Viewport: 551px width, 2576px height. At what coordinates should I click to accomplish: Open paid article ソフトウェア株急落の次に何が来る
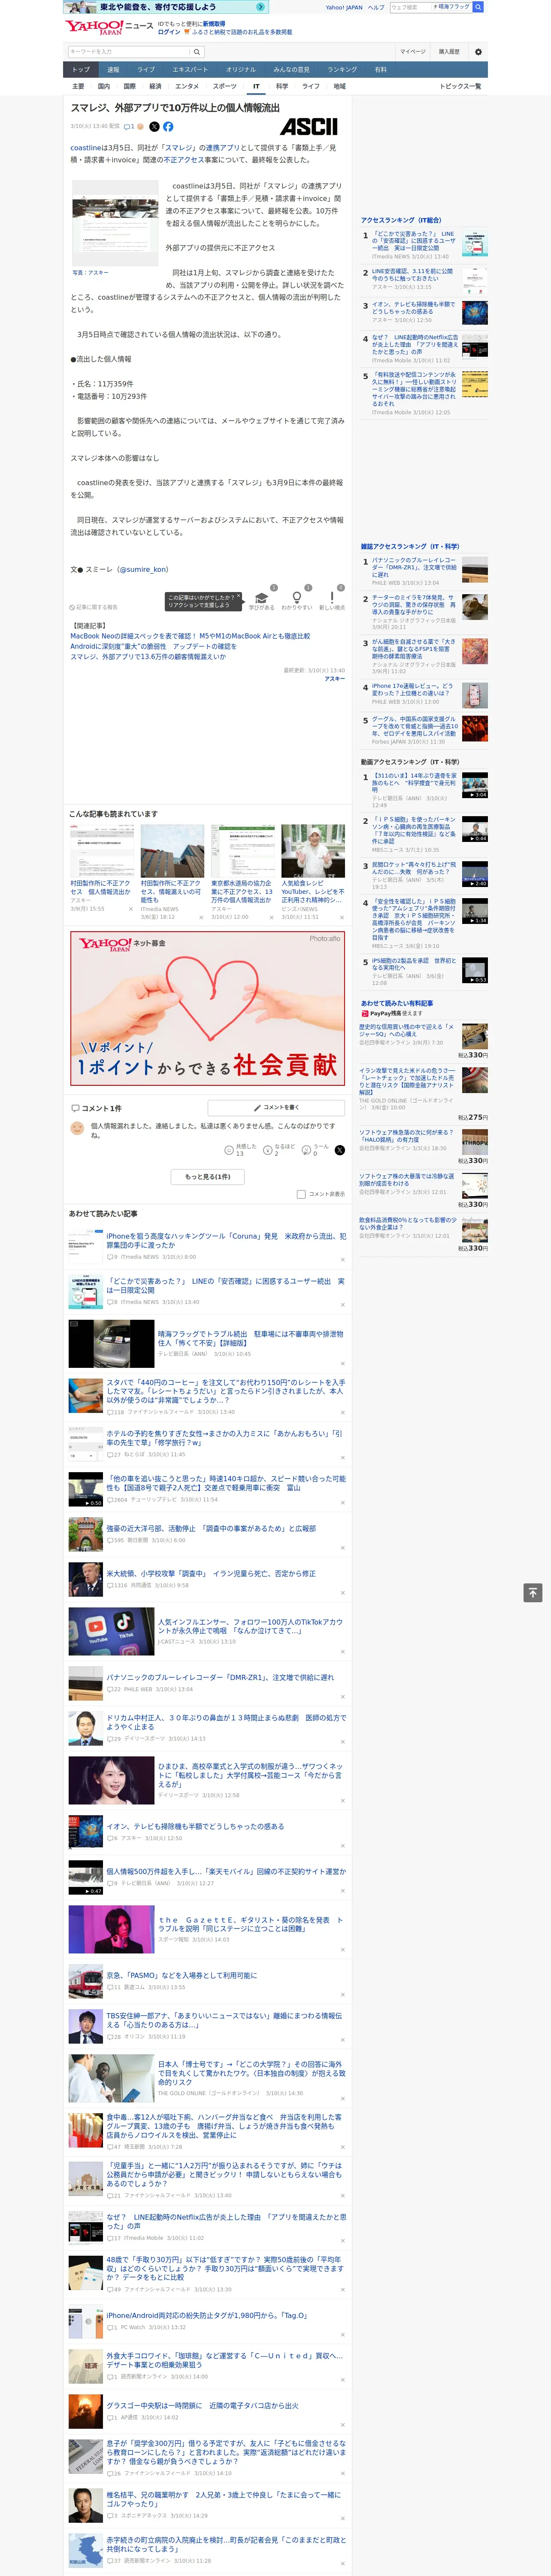pyautogui.click(x=407, y=1137)
